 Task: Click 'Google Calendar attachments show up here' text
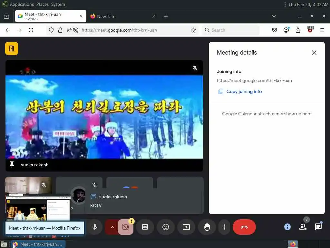(x=267, y=114)
